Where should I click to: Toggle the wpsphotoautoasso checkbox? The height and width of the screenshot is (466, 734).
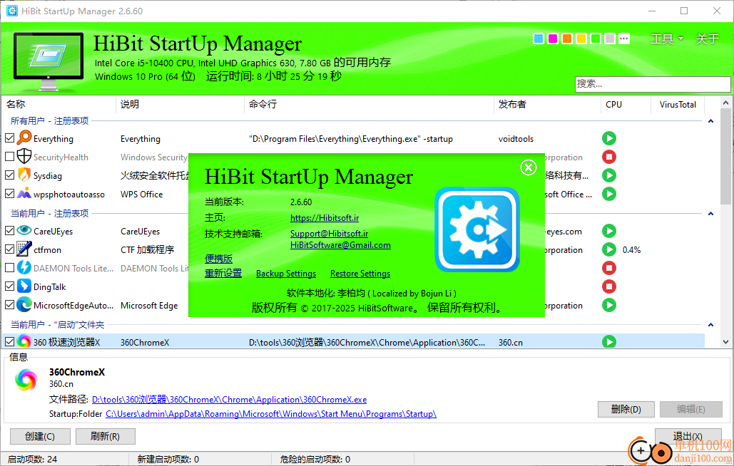click(x=9, y=194)
